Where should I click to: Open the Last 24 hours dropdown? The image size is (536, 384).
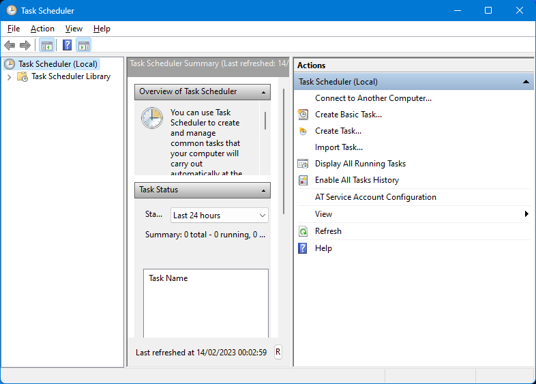coord(219,216)
